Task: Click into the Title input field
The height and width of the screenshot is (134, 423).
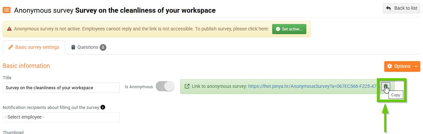Action: [x=61, y=88]
